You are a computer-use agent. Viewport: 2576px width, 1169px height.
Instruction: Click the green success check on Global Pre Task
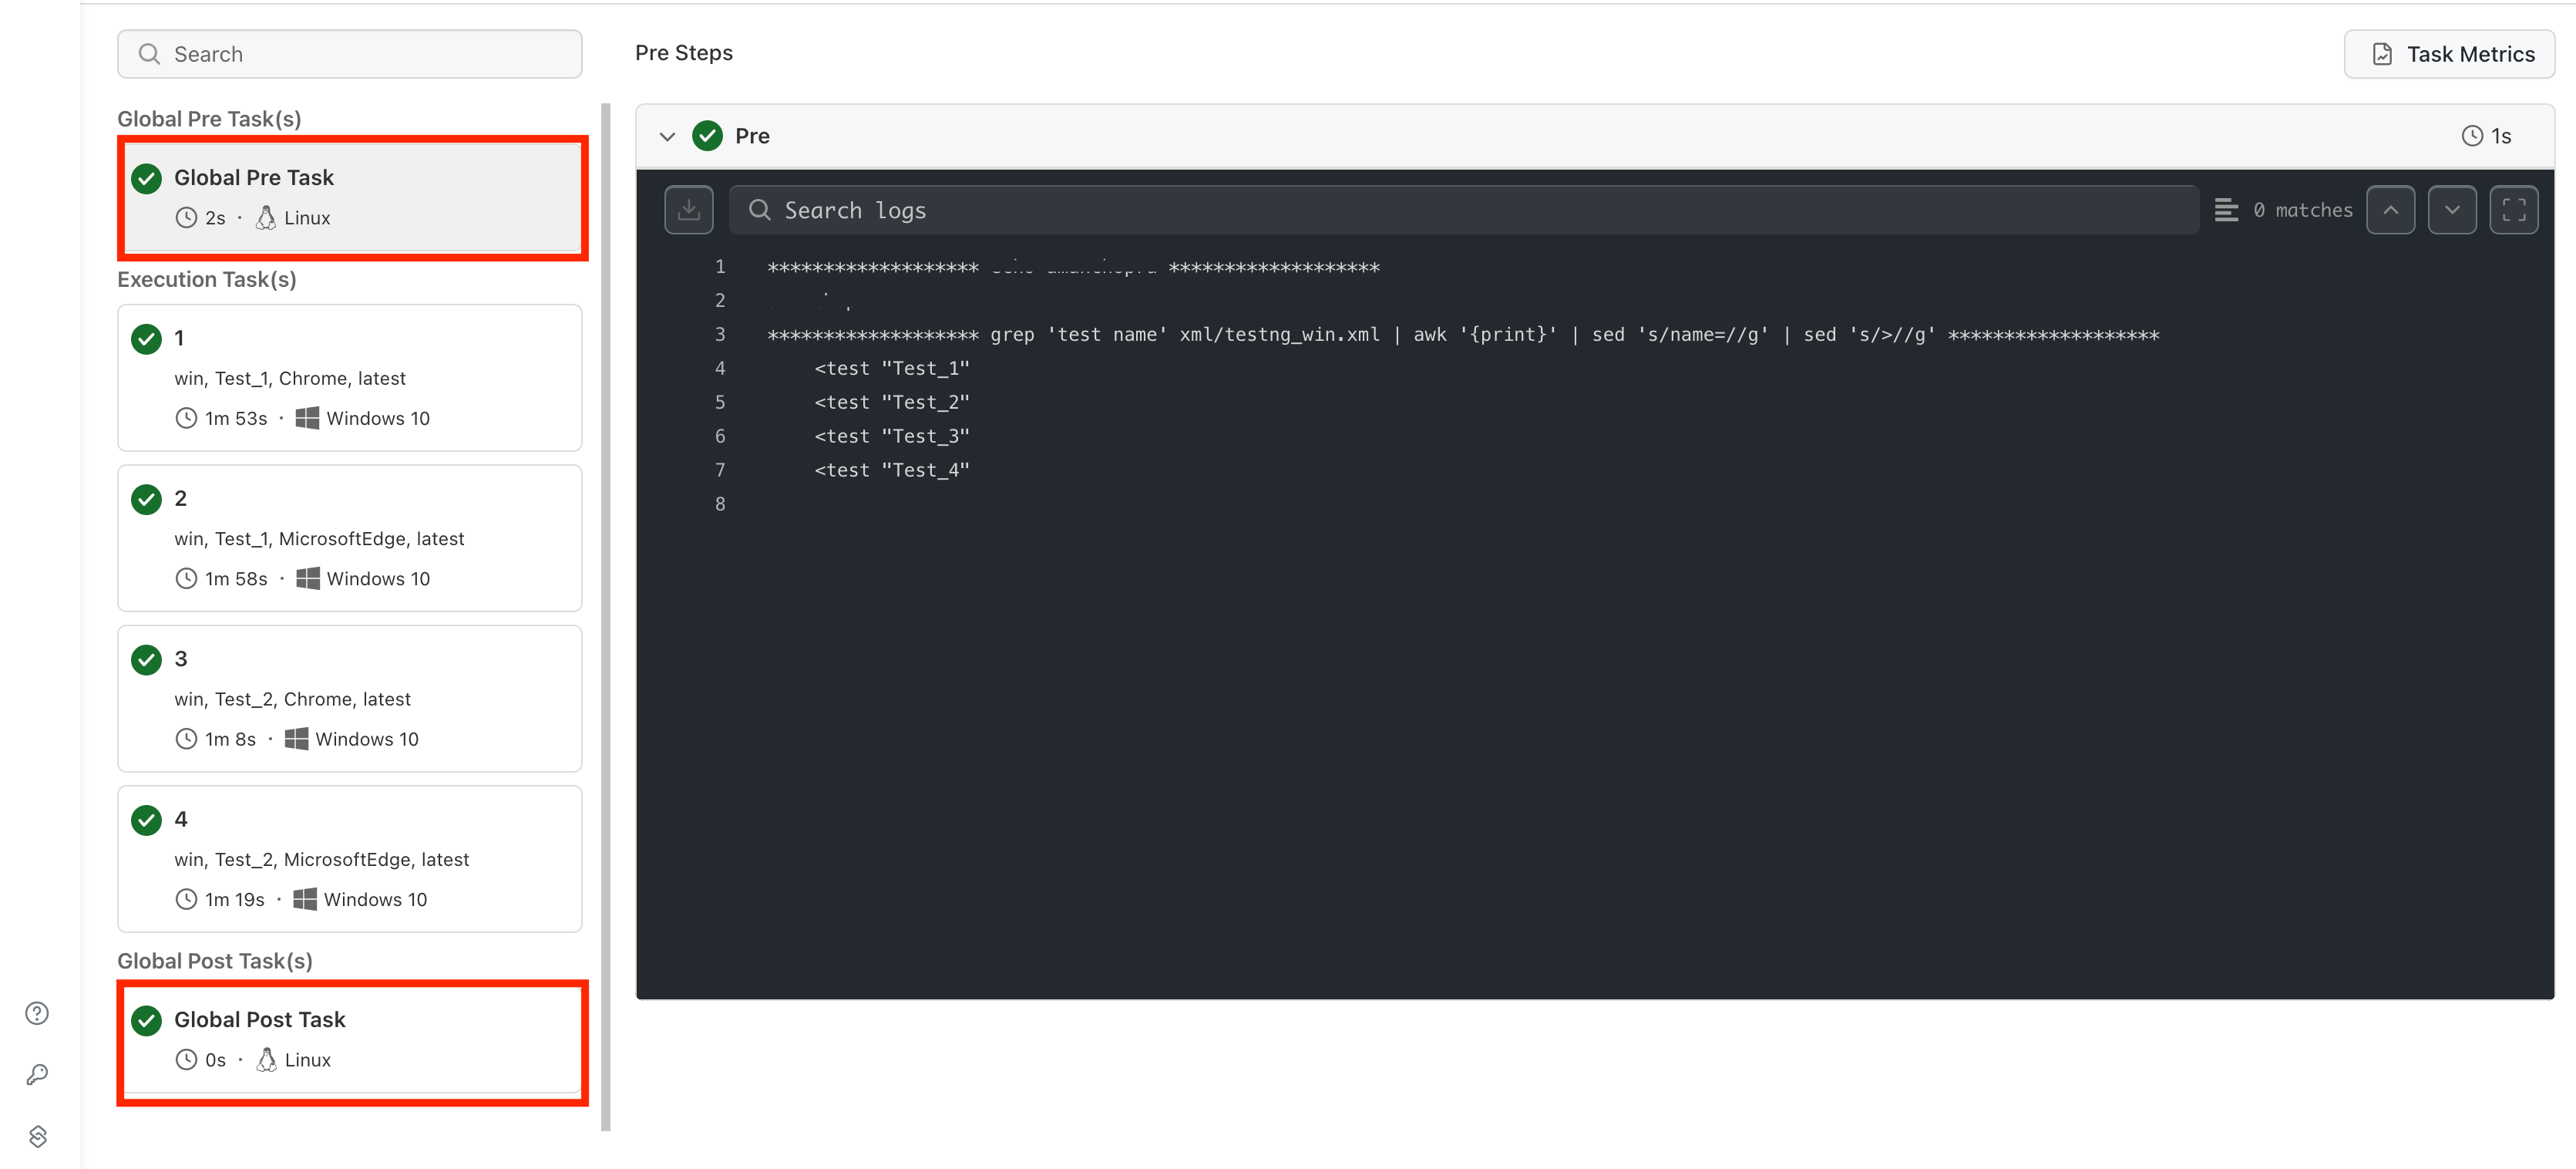pos(146,178)
